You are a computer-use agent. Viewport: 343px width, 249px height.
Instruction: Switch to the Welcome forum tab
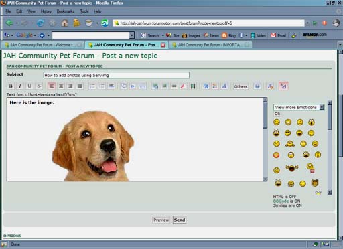[x=43, y=45]
